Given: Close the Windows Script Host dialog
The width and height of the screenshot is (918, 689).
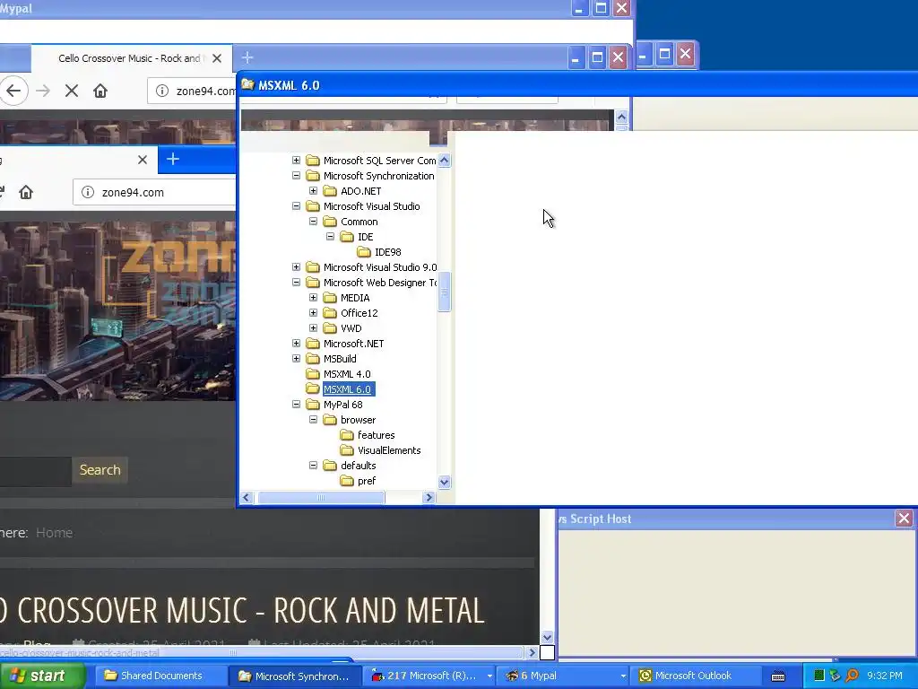Looking at the screenshot, I should pos(904,518).
